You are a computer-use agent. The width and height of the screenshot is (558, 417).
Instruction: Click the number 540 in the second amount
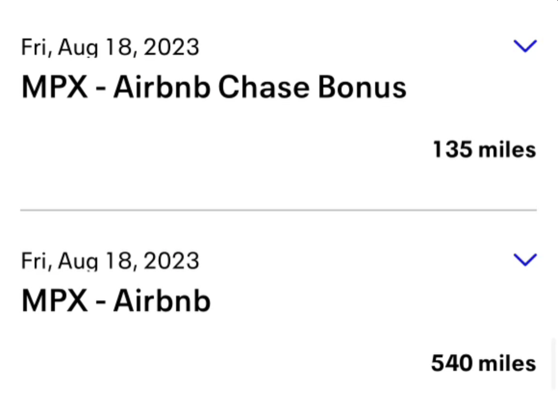tap(451, 363)
